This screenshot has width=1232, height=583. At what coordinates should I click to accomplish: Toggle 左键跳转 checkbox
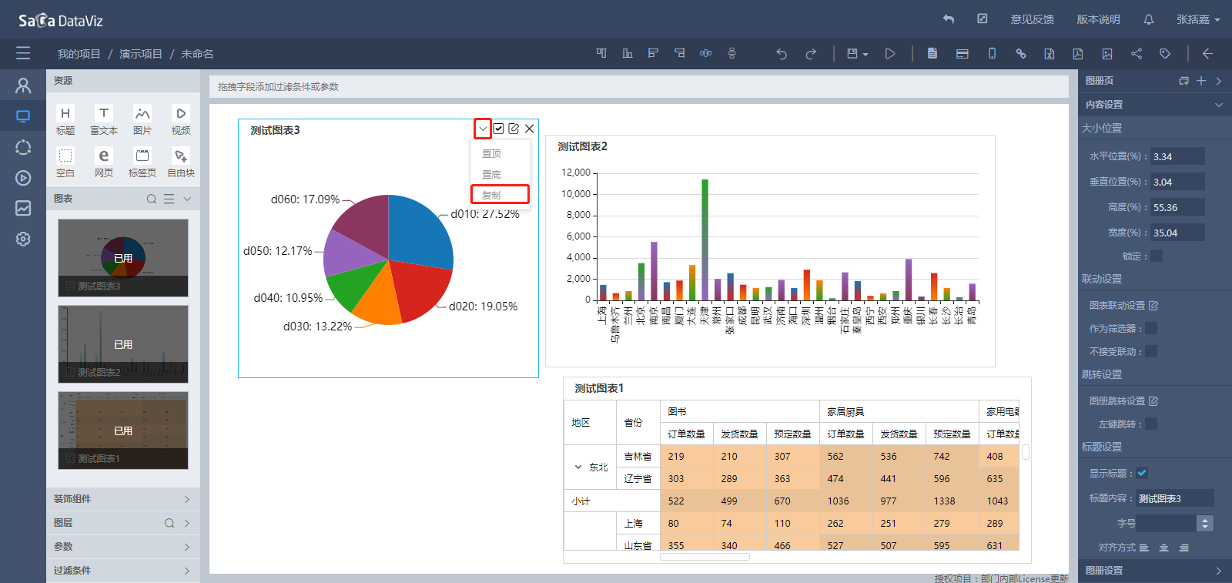[x=1151, y=424]
